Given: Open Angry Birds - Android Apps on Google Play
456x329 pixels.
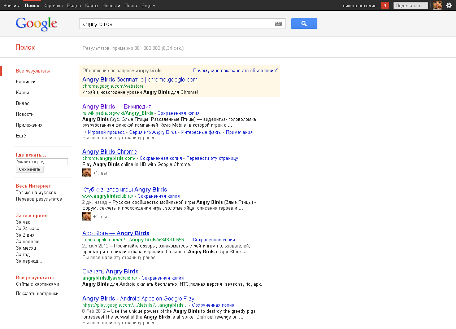Looking at the screenshot, I should pos(138,299).
